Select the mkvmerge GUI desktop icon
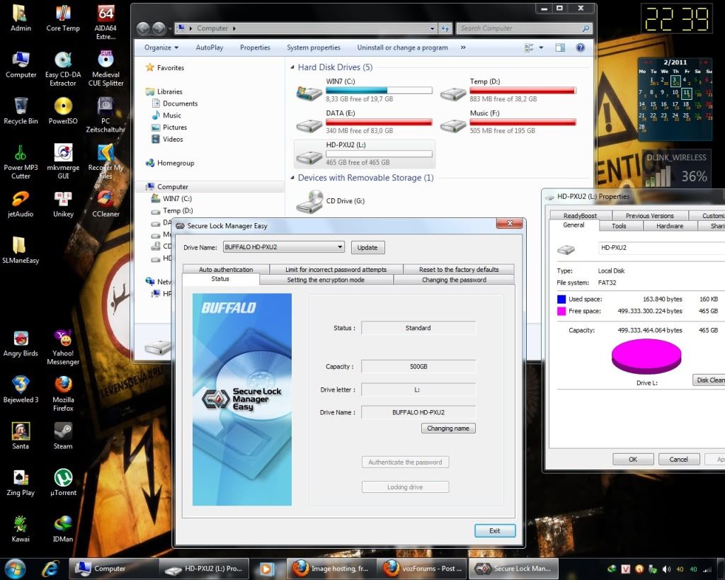The width and height of the screenshot is (725, 580). [63, 162]
